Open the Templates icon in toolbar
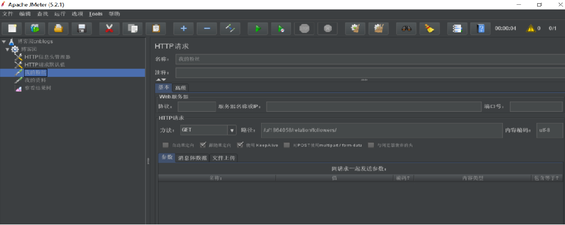This screenshot has height=225, width=565. coord(35,28)
